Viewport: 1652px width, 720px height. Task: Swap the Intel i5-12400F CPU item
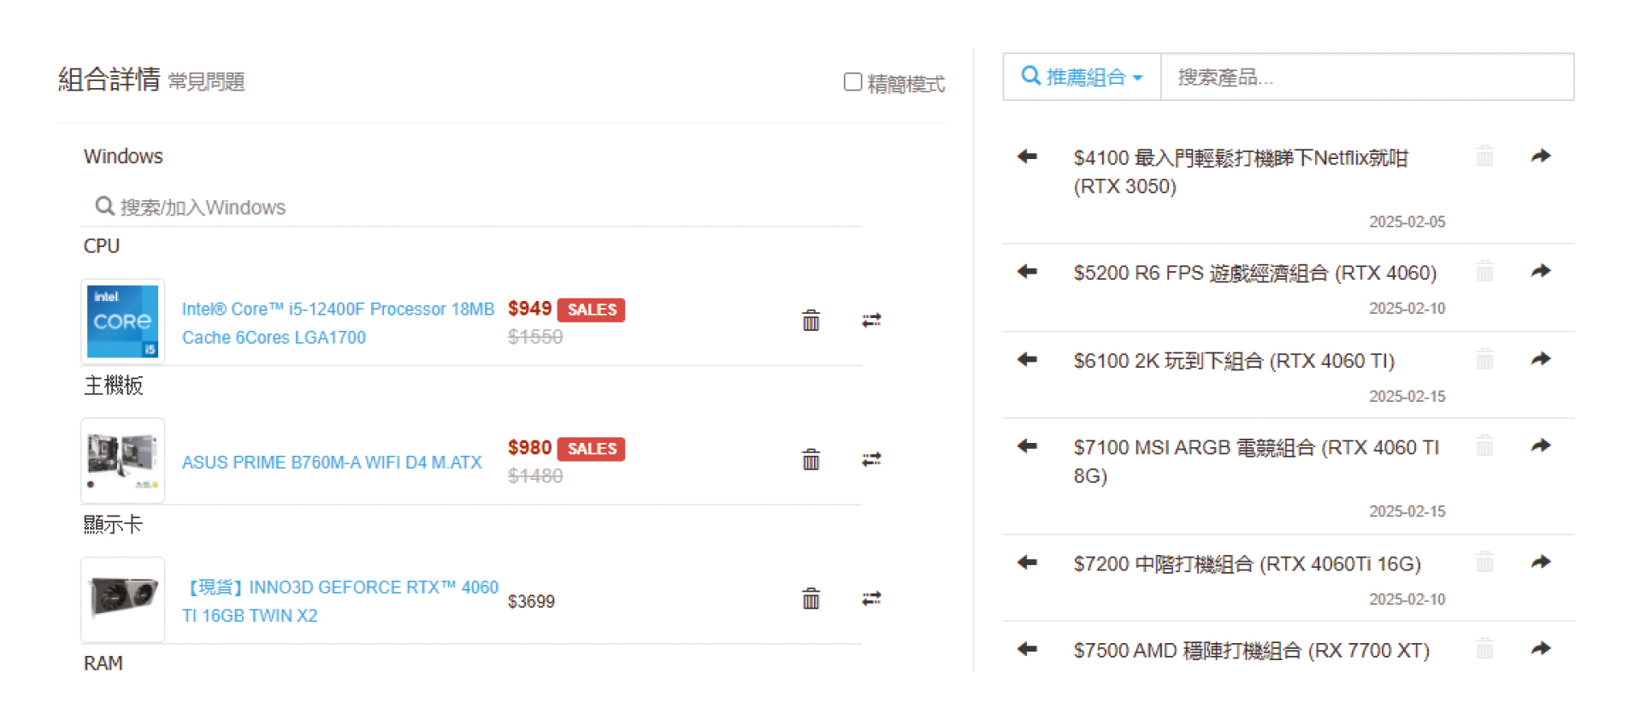click(871, 321)
